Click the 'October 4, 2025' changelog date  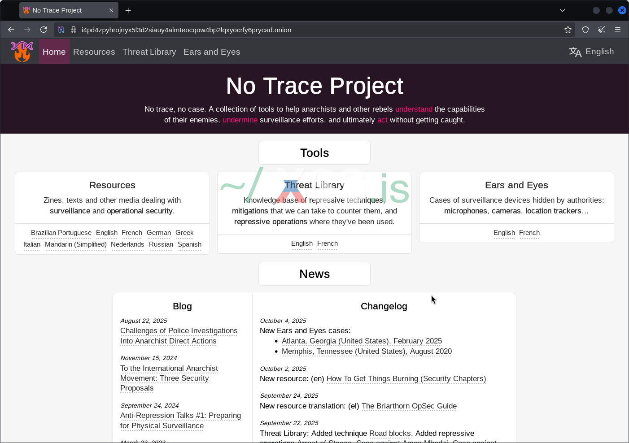coord(283,321)
